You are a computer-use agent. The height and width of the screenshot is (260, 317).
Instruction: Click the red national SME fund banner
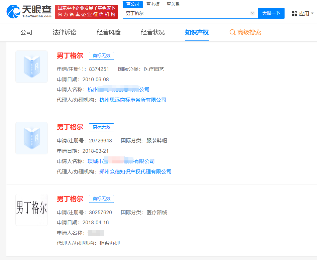tap(86, 11)
